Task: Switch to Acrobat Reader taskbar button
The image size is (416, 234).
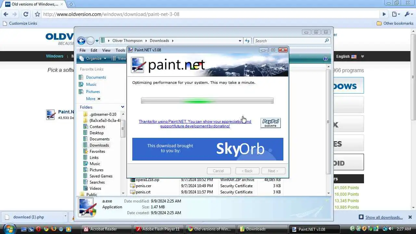Action: 106,229
